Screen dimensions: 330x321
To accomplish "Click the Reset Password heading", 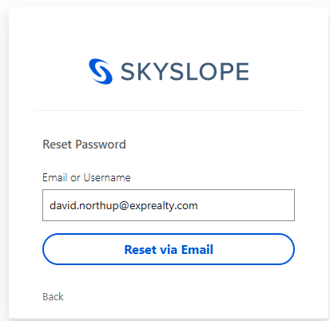I will 84,145.
